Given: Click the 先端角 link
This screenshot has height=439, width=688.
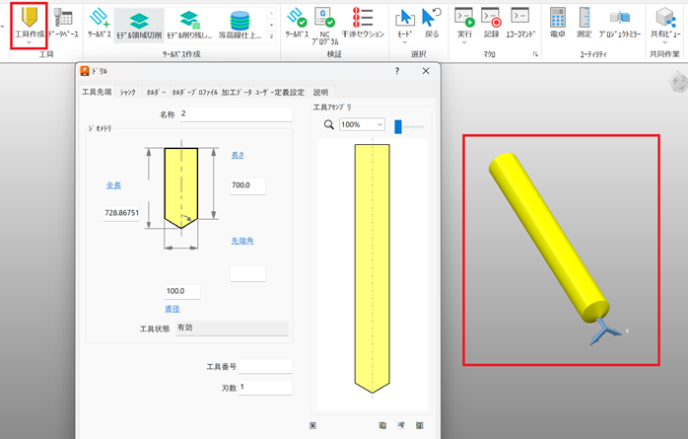Looking at the screenshot, I should [242, 241].
